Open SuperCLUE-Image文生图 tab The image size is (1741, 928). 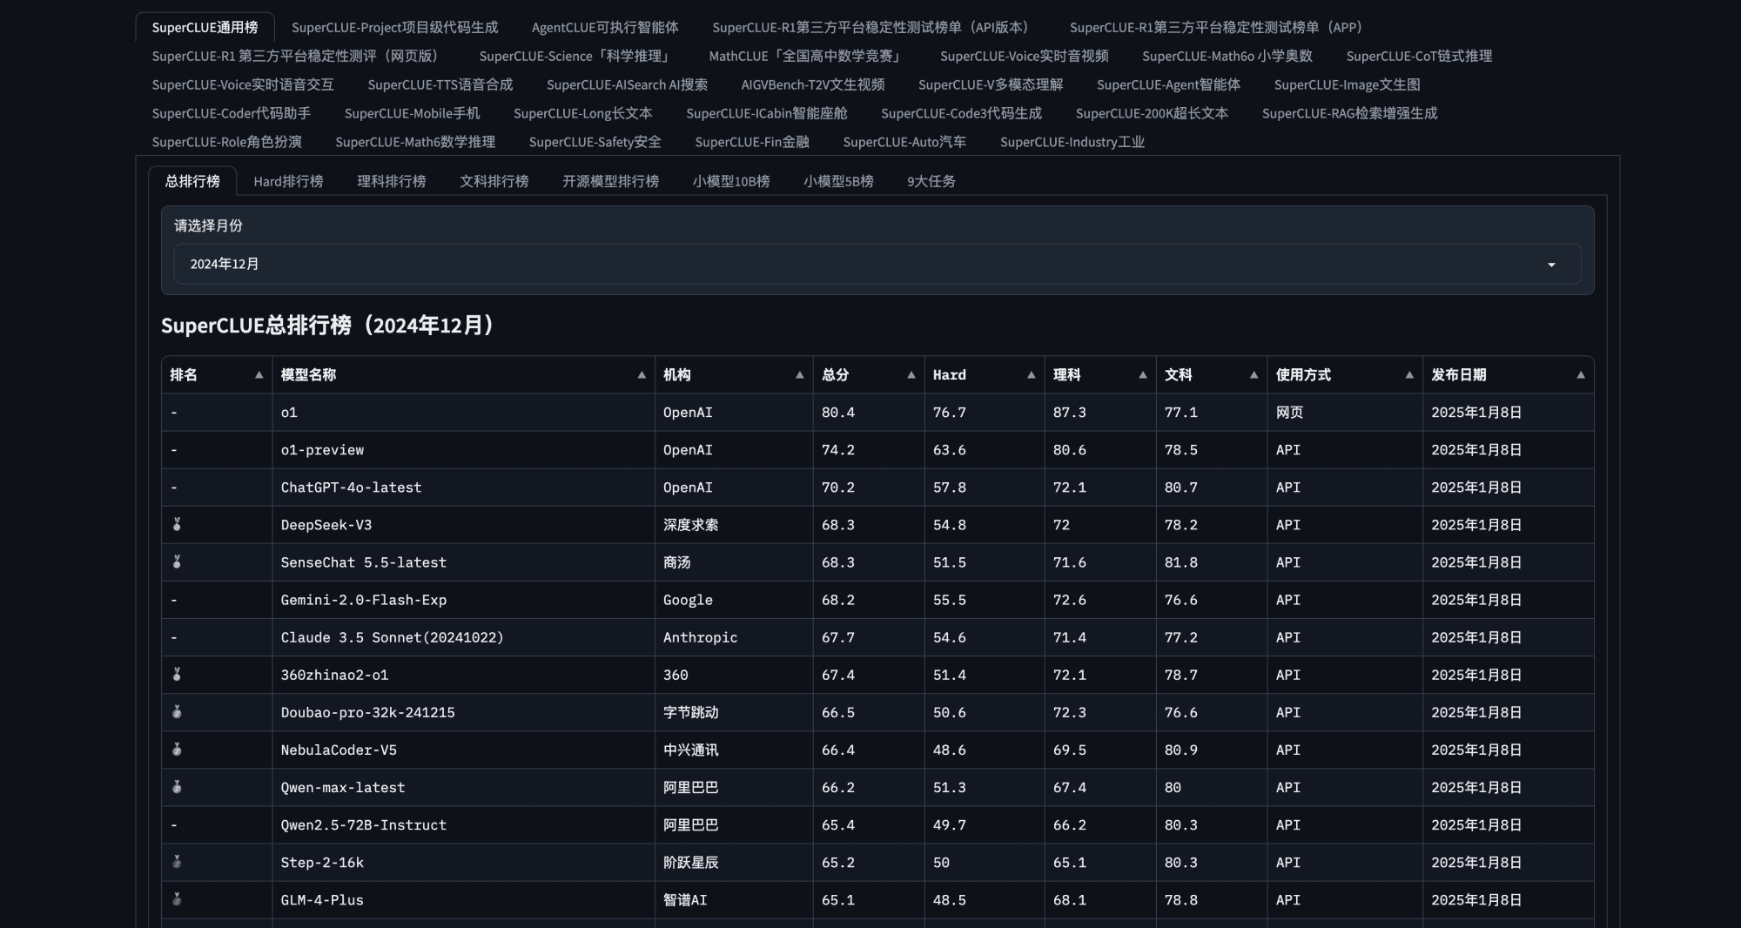coord(1347,84)
